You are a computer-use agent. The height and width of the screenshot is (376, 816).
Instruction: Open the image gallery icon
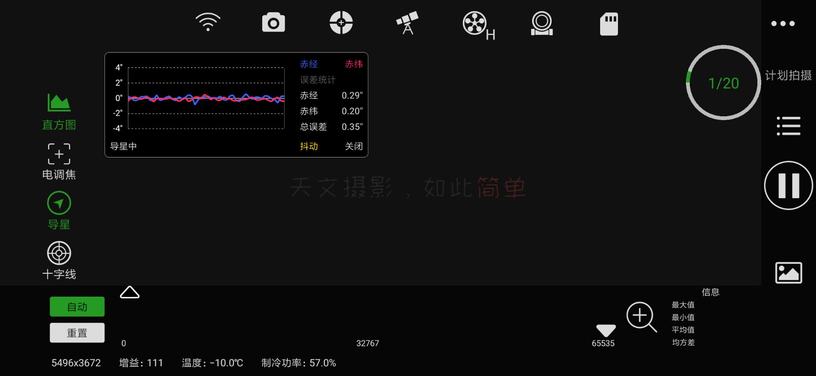click(788, 272)
